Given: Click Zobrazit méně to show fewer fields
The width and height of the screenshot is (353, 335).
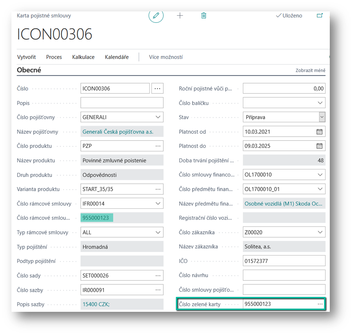Looking at the screenshot, I should coord(310,71).
